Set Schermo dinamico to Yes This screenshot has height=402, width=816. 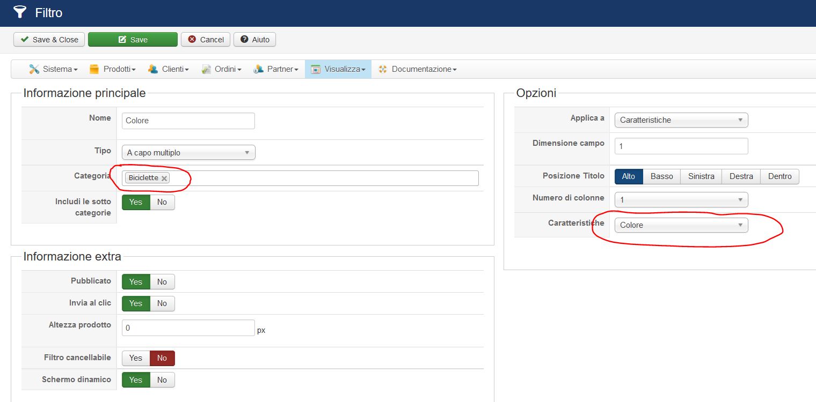136,380
